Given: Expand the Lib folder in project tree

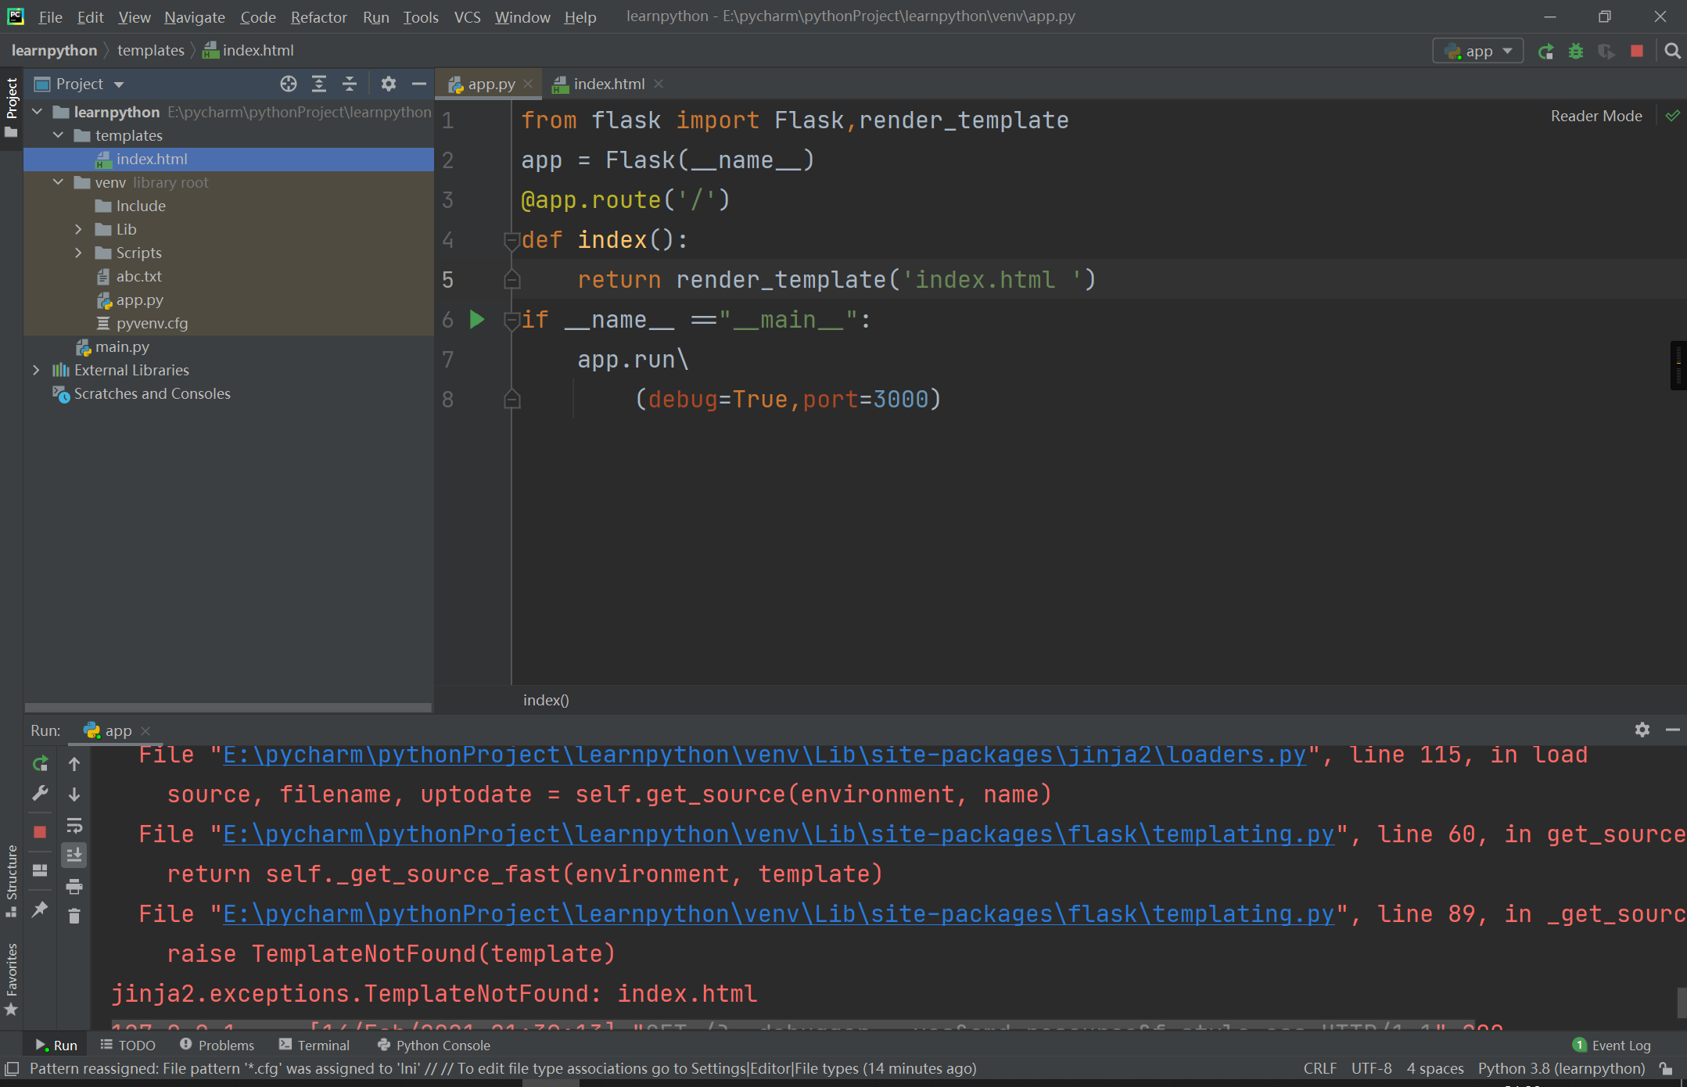Looking at the screenshot, I should tap(78, 228).
